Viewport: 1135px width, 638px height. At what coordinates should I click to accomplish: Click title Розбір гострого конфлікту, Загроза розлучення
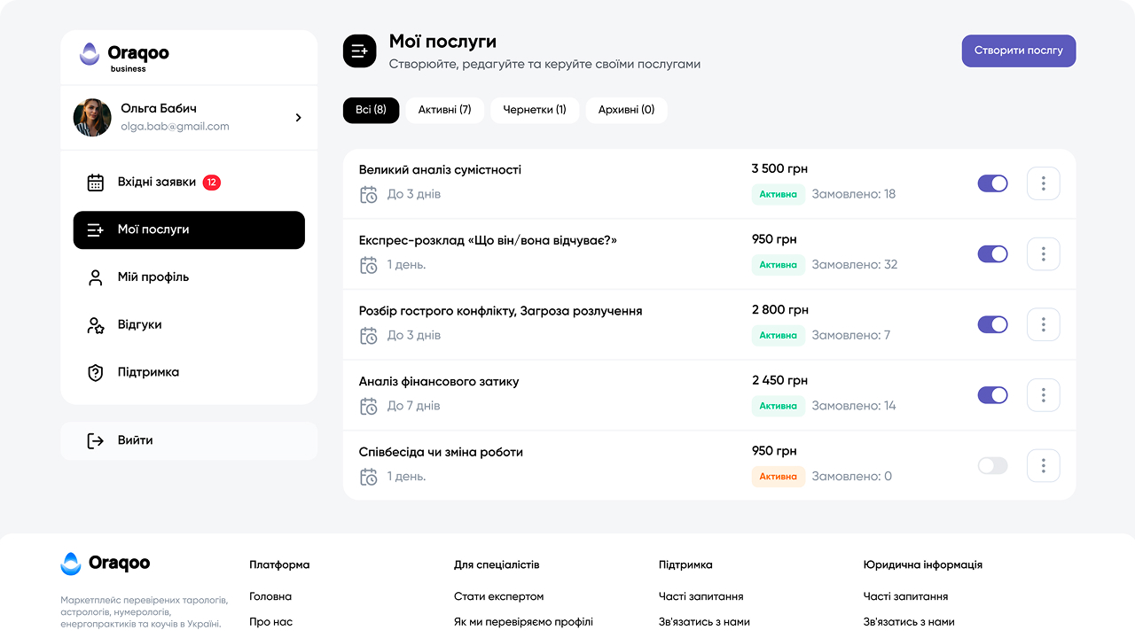coord(501,311)
